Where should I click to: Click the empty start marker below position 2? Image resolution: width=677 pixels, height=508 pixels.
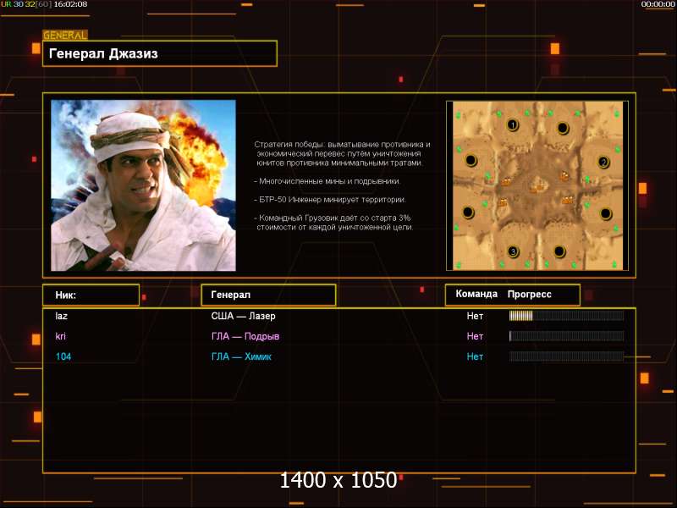[x=606, y=213]
